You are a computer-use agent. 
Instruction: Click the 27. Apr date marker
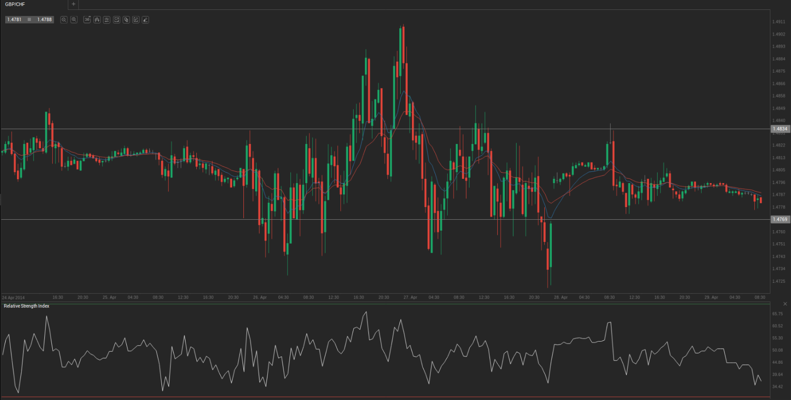(x=410, y=297)
